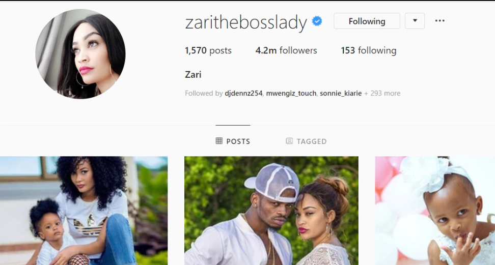This screenshot has width=495, height=265.
Task: Open the three-dots options menu
Action: click(440, 21)
